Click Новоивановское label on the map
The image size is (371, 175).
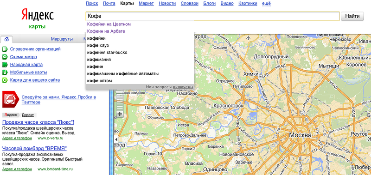coord(237,154)
